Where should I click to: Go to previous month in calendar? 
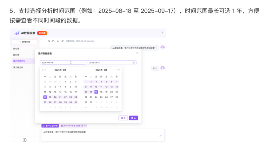coord(46,70)
